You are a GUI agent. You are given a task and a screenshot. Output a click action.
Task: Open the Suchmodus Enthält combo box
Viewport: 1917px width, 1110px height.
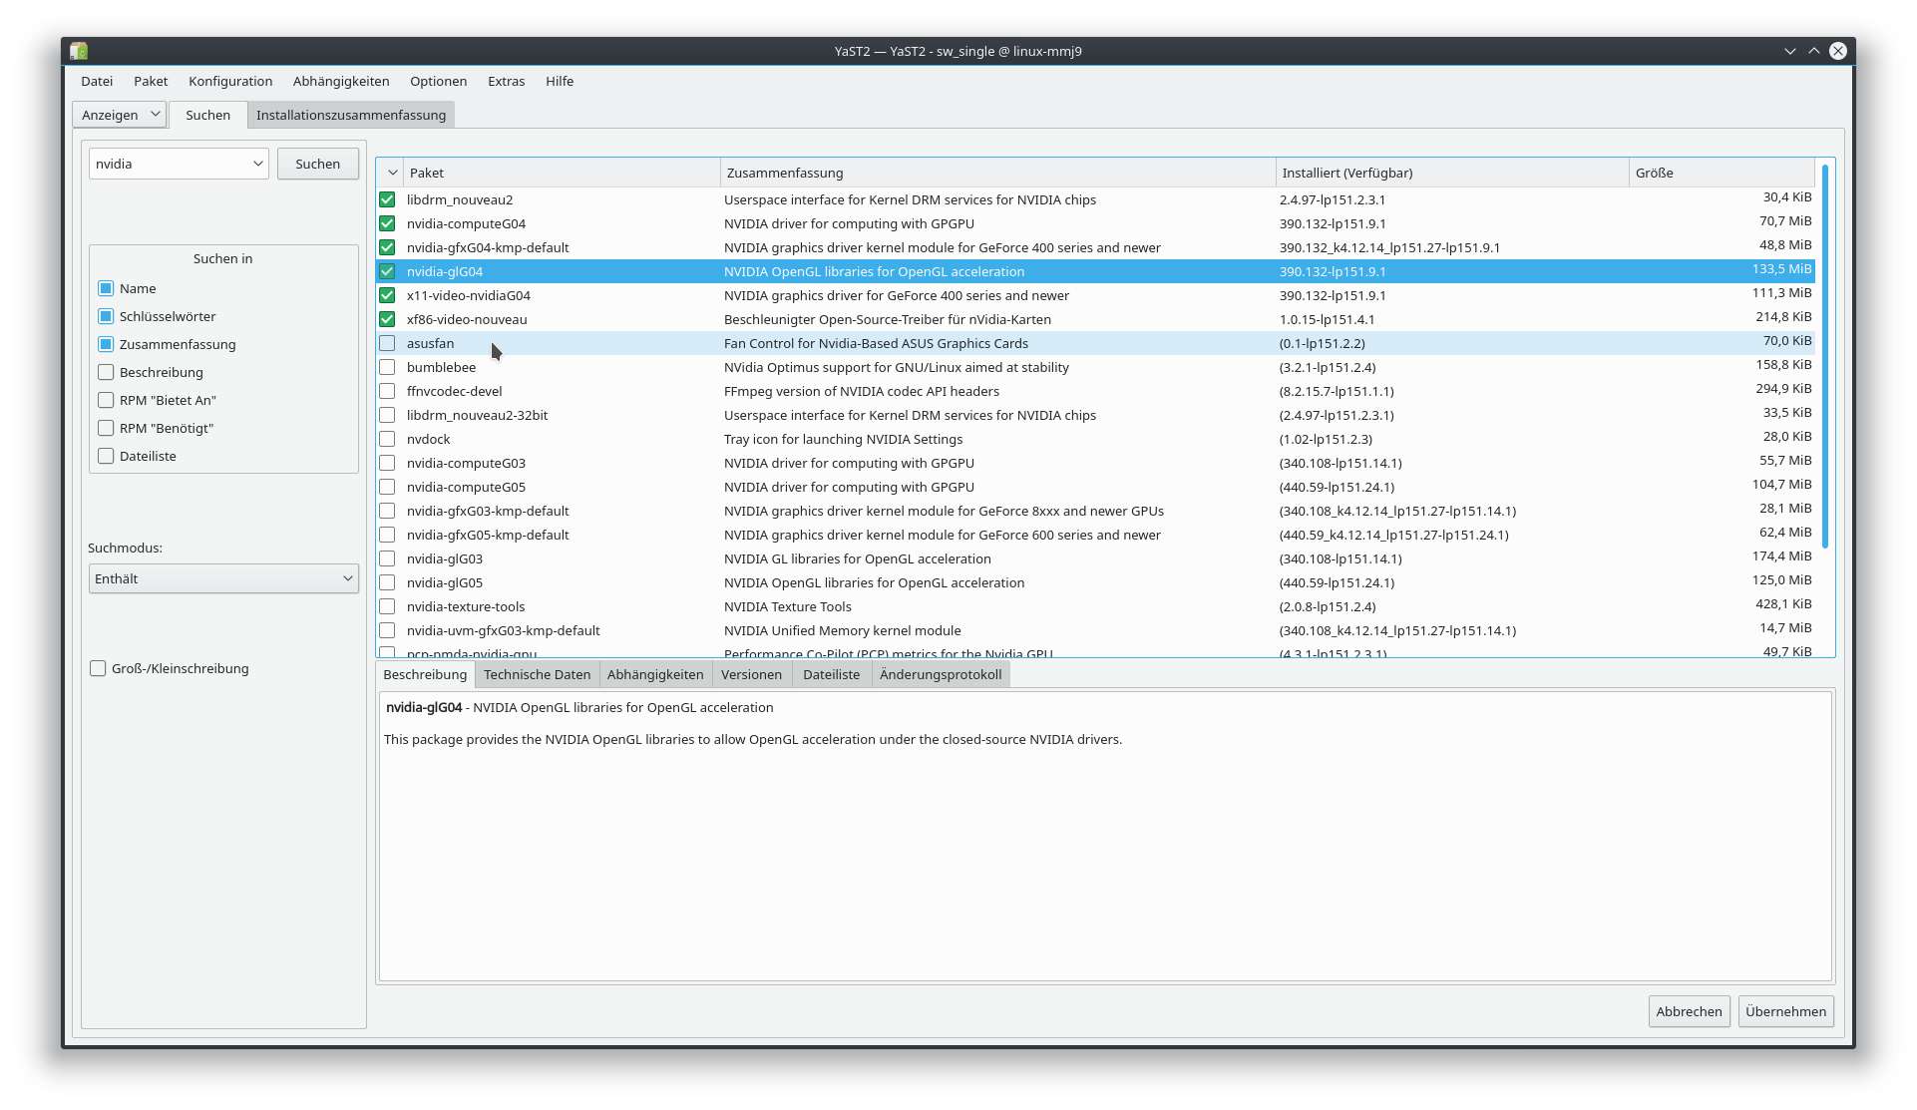tap(223, 578)
